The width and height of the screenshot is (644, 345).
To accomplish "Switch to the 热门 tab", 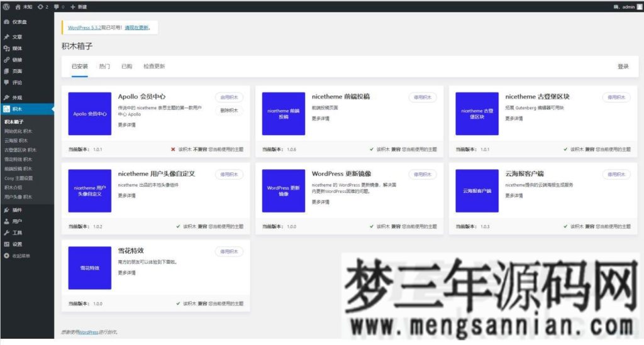I will (x=104, y=67).
